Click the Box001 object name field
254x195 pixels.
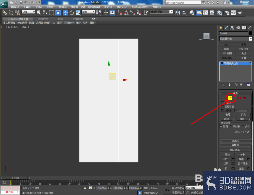(x=233, y=33)
